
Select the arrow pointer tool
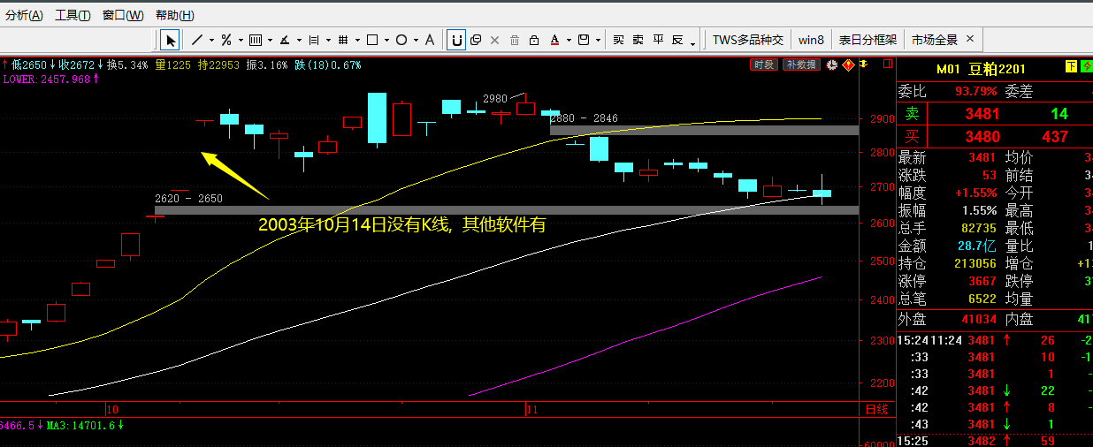(170, 40)
